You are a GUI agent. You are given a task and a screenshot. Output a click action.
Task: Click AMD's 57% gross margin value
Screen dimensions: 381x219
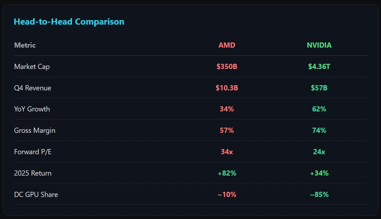point(227,130)
